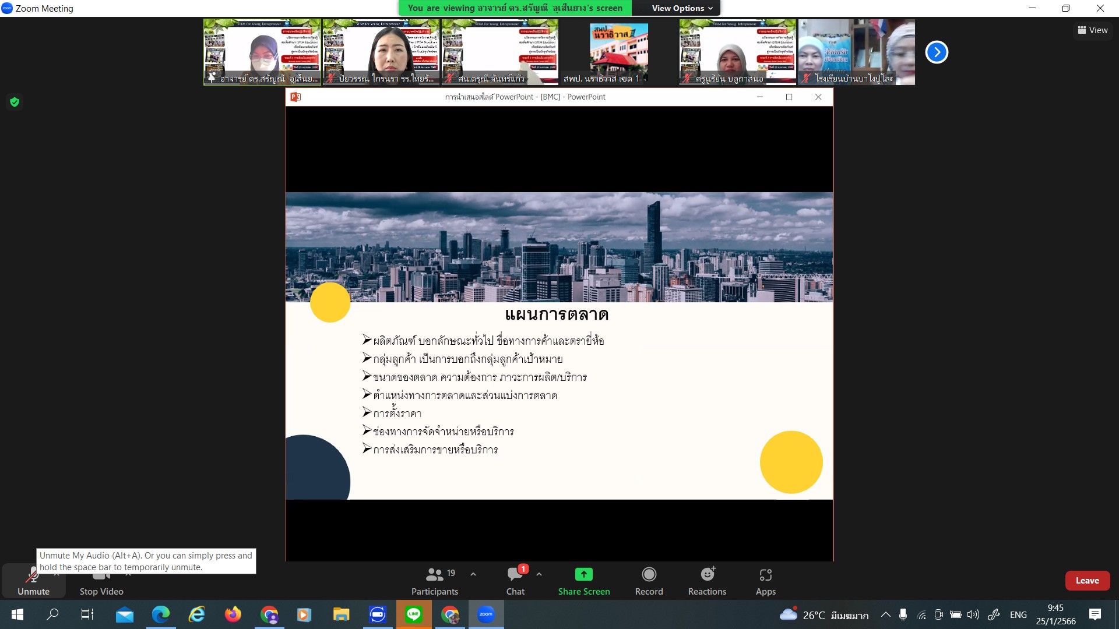The image size is (1119, 629).
Task: Click the green screen-viewing banner
Action: [x=515, y=8]
